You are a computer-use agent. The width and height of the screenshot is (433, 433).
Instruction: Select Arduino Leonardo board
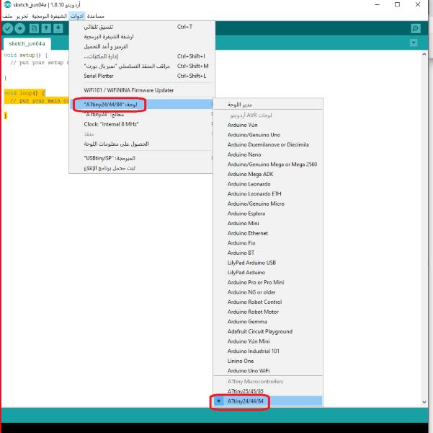pos(268,184)
